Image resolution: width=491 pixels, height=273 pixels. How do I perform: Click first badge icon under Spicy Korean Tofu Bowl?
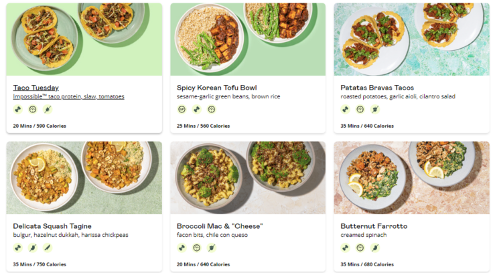point(182,109)
